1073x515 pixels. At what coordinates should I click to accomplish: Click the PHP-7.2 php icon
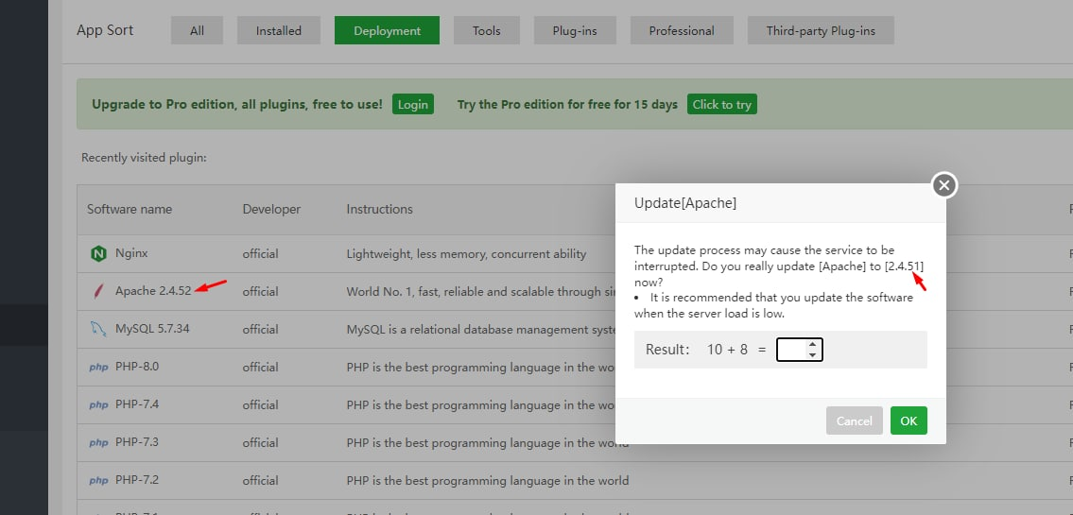coord(97,480)
